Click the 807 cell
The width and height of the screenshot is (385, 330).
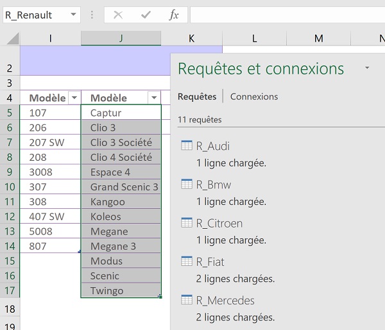(50, 245)
